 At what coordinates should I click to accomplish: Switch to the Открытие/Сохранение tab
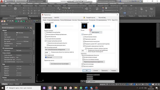click(53, 20)
